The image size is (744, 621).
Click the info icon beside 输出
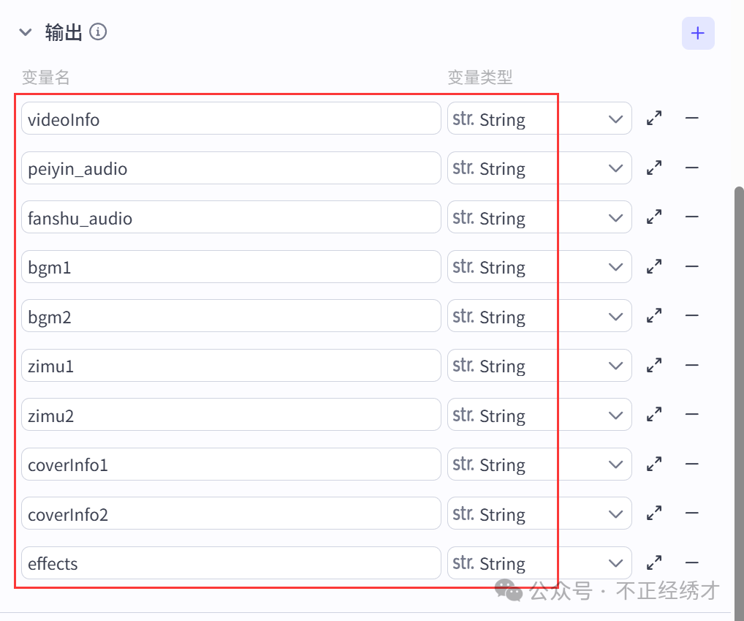pos(98,32)
